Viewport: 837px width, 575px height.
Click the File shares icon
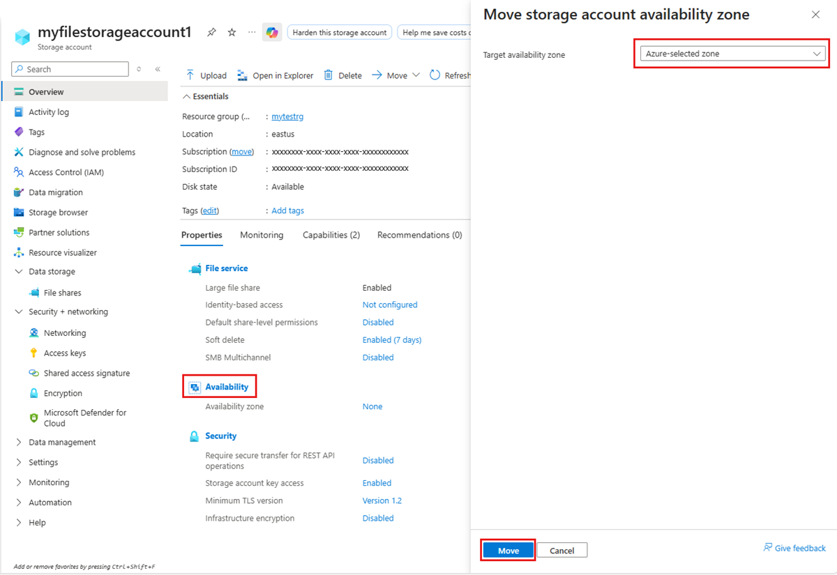(34, 293)
